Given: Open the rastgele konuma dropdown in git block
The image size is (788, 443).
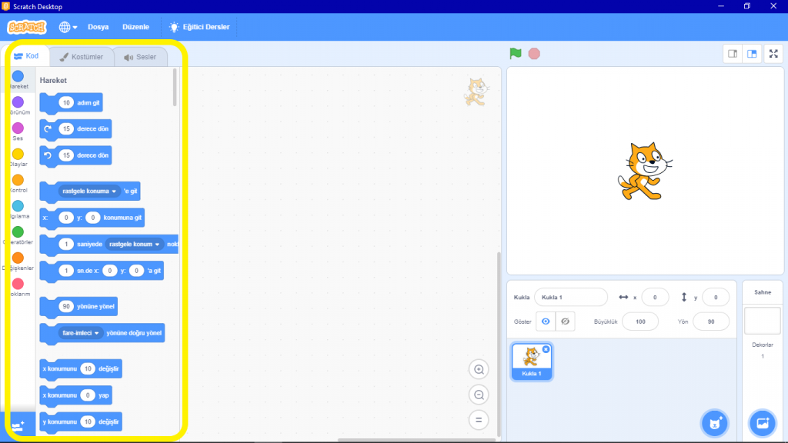Looking at the screenshot, I should 89,192.
